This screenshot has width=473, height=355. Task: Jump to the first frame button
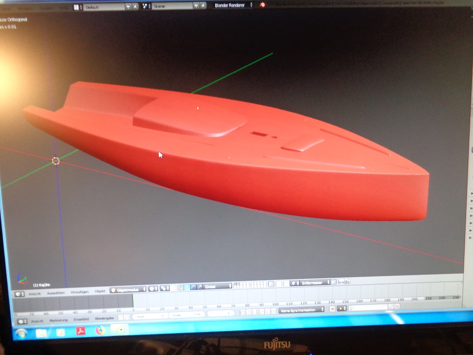(x=243, y=312)
